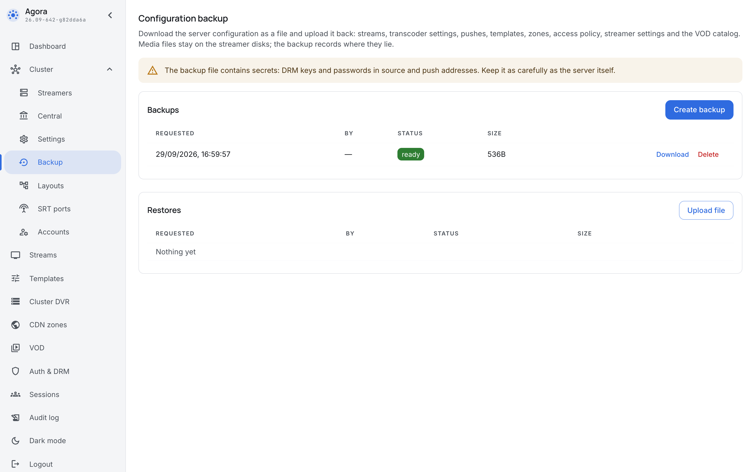This screenshot has height=472, width=755.
Task: Open the Streamers server icon
Action: [x=24, y=93]
